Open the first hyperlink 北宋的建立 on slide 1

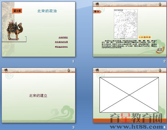click(63, 37)
